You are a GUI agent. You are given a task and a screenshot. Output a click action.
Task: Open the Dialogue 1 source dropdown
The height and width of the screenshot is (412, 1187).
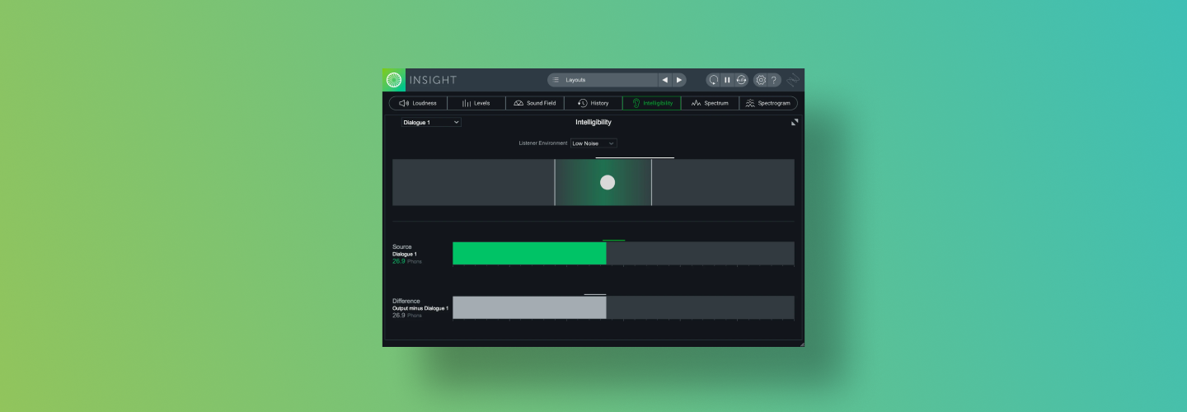click(x=431, y=122)
